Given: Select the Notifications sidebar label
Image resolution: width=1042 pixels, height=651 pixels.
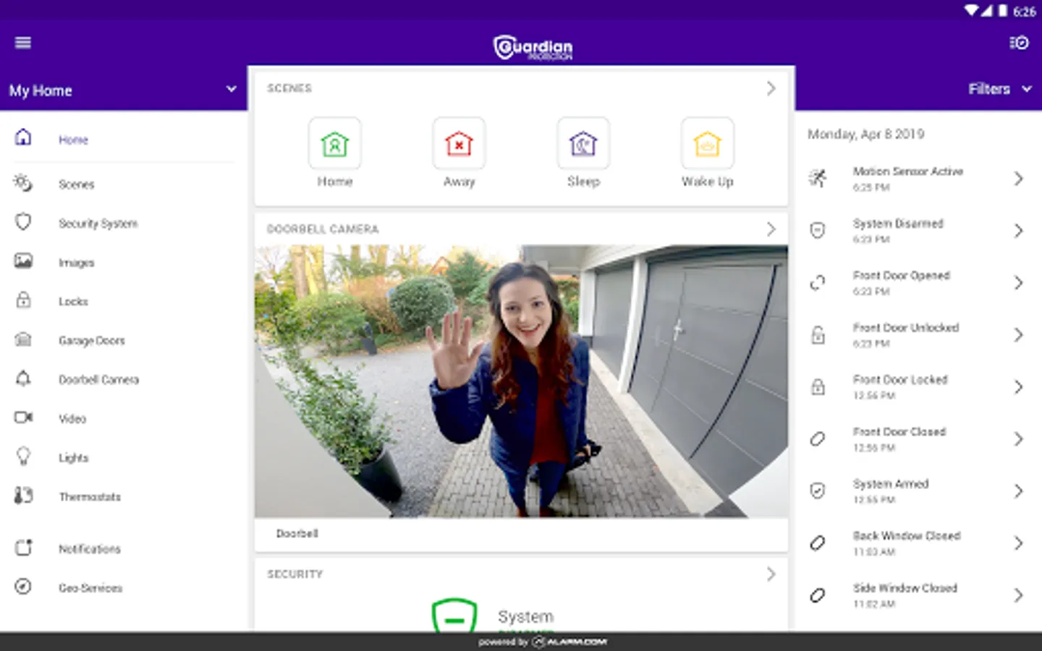Looking at the screenshot, I should [90, 549].
